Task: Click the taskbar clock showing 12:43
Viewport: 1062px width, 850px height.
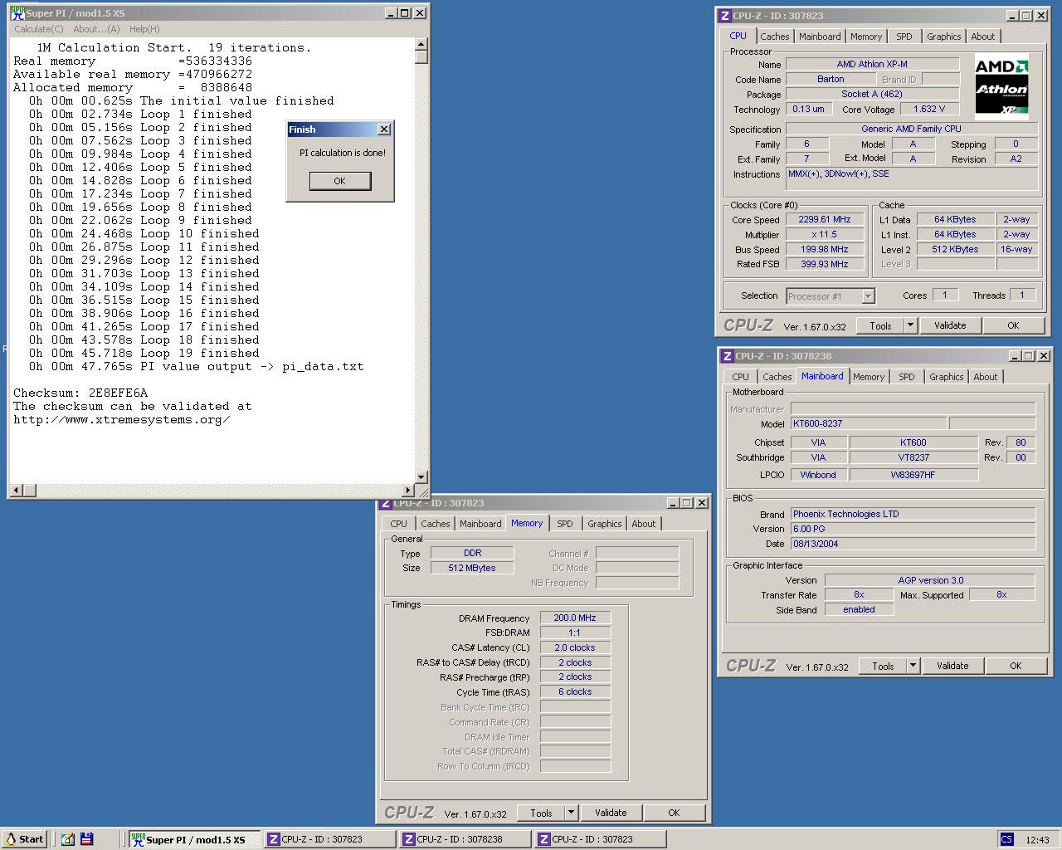Action: tap(1037, 840)
